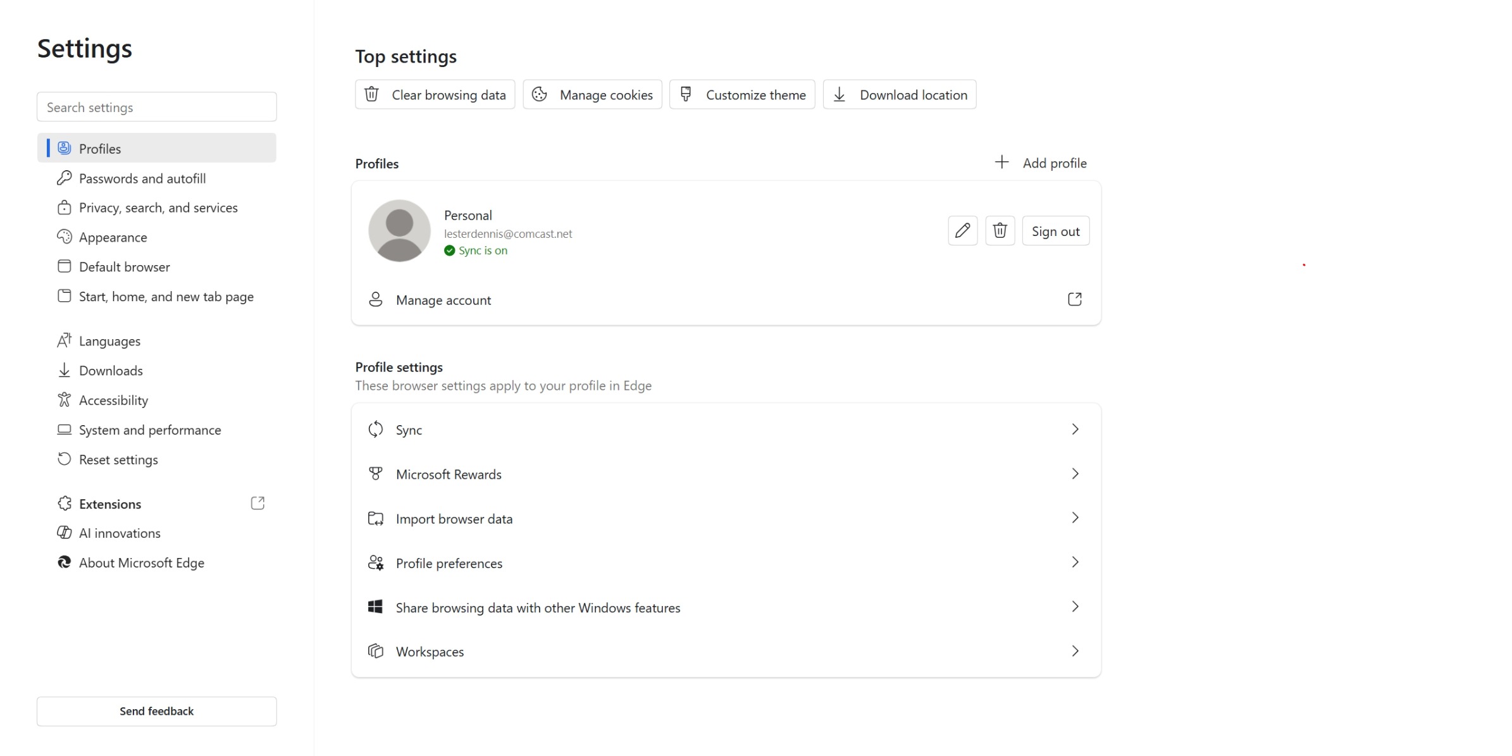Click the window icon beside Default browser

click(64, 266)
